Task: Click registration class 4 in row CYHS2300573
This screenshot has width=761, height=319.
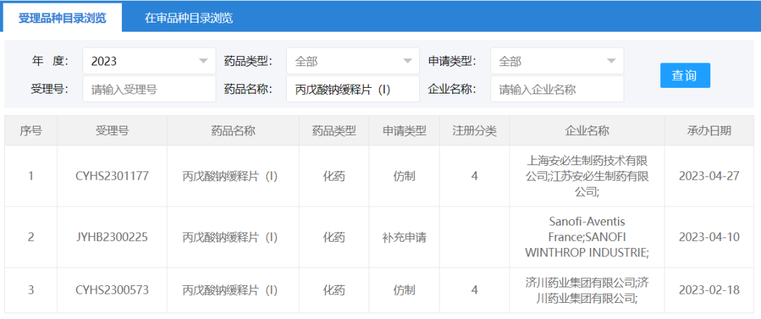Action: click(475, 290)
